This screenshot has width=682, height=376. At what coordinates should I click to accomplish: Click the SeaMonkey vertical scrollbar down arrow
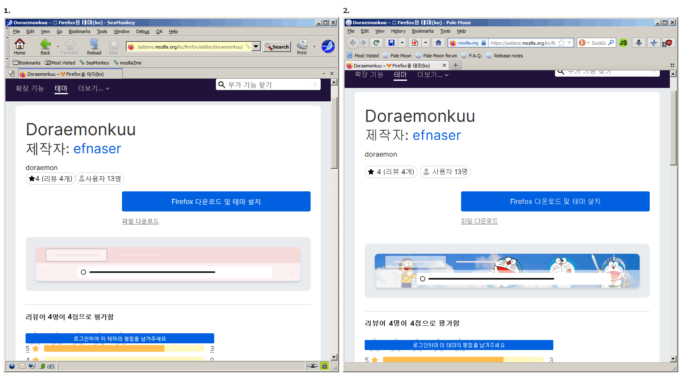[334, 357]
